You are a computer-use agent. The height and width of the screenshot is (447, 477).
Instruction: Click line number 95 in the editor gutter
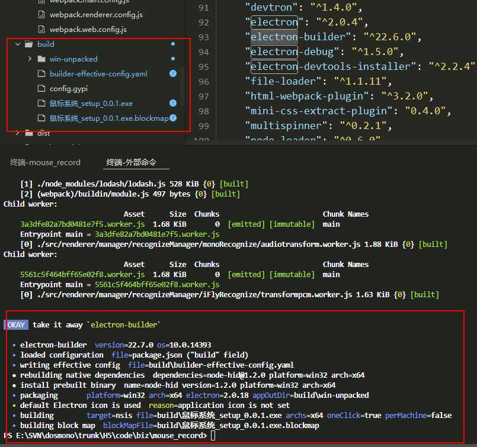[203, 67]
